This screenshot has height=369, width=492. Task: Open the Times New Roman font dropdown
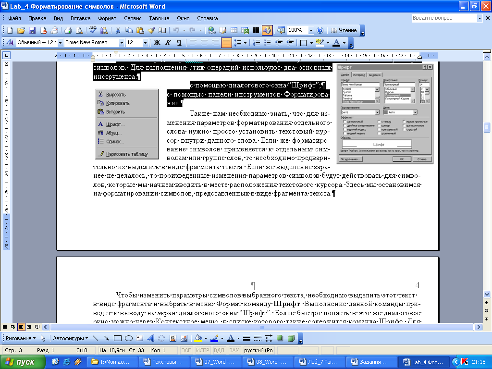pyautogui.click(x=122, y=42)
